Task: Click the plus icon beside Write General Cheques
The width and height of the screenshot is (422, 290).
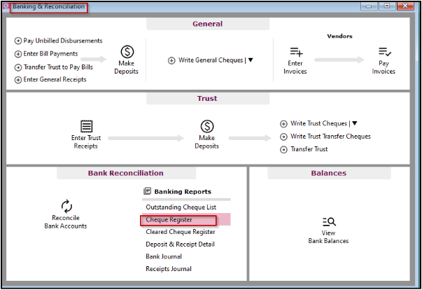Action: [x=171, y=60]
